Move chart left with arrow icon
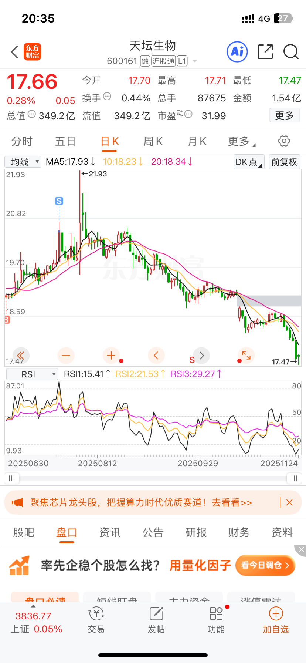The image size is (306, 663). click(156, 356)
